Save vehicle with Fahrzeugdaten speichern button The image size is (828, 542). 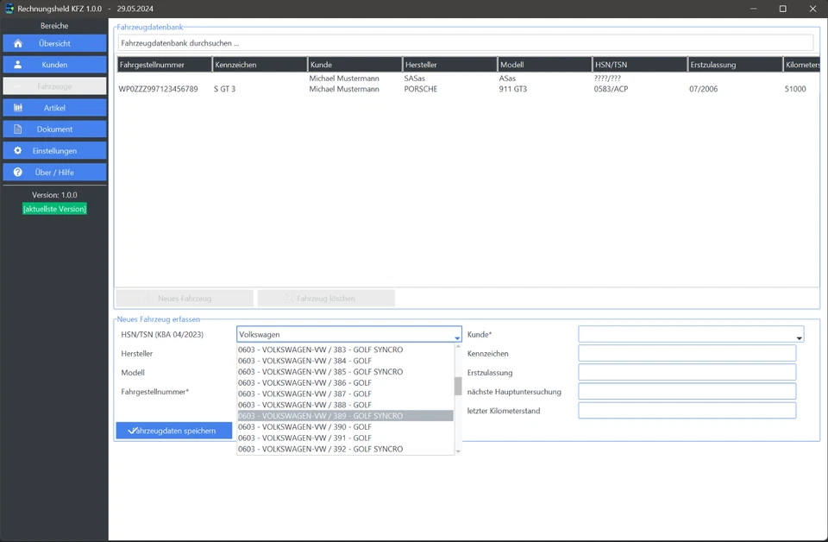point(174,431)
